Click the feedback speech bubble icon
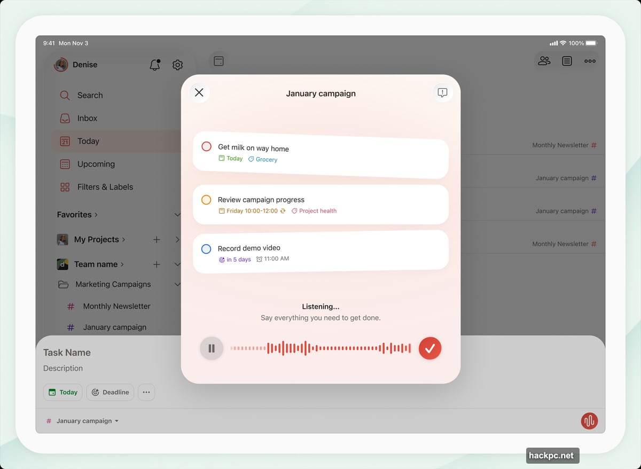Image resolution: width=641 pixels, height=469 pixels. click(442, 93)
